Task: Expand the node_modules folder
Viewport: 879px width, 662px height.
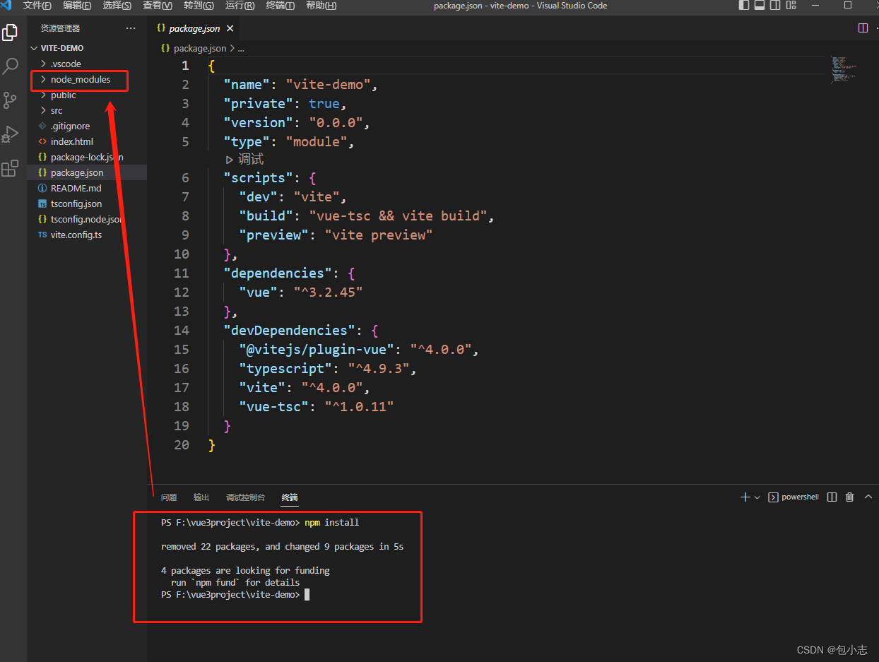Action: 80,80
